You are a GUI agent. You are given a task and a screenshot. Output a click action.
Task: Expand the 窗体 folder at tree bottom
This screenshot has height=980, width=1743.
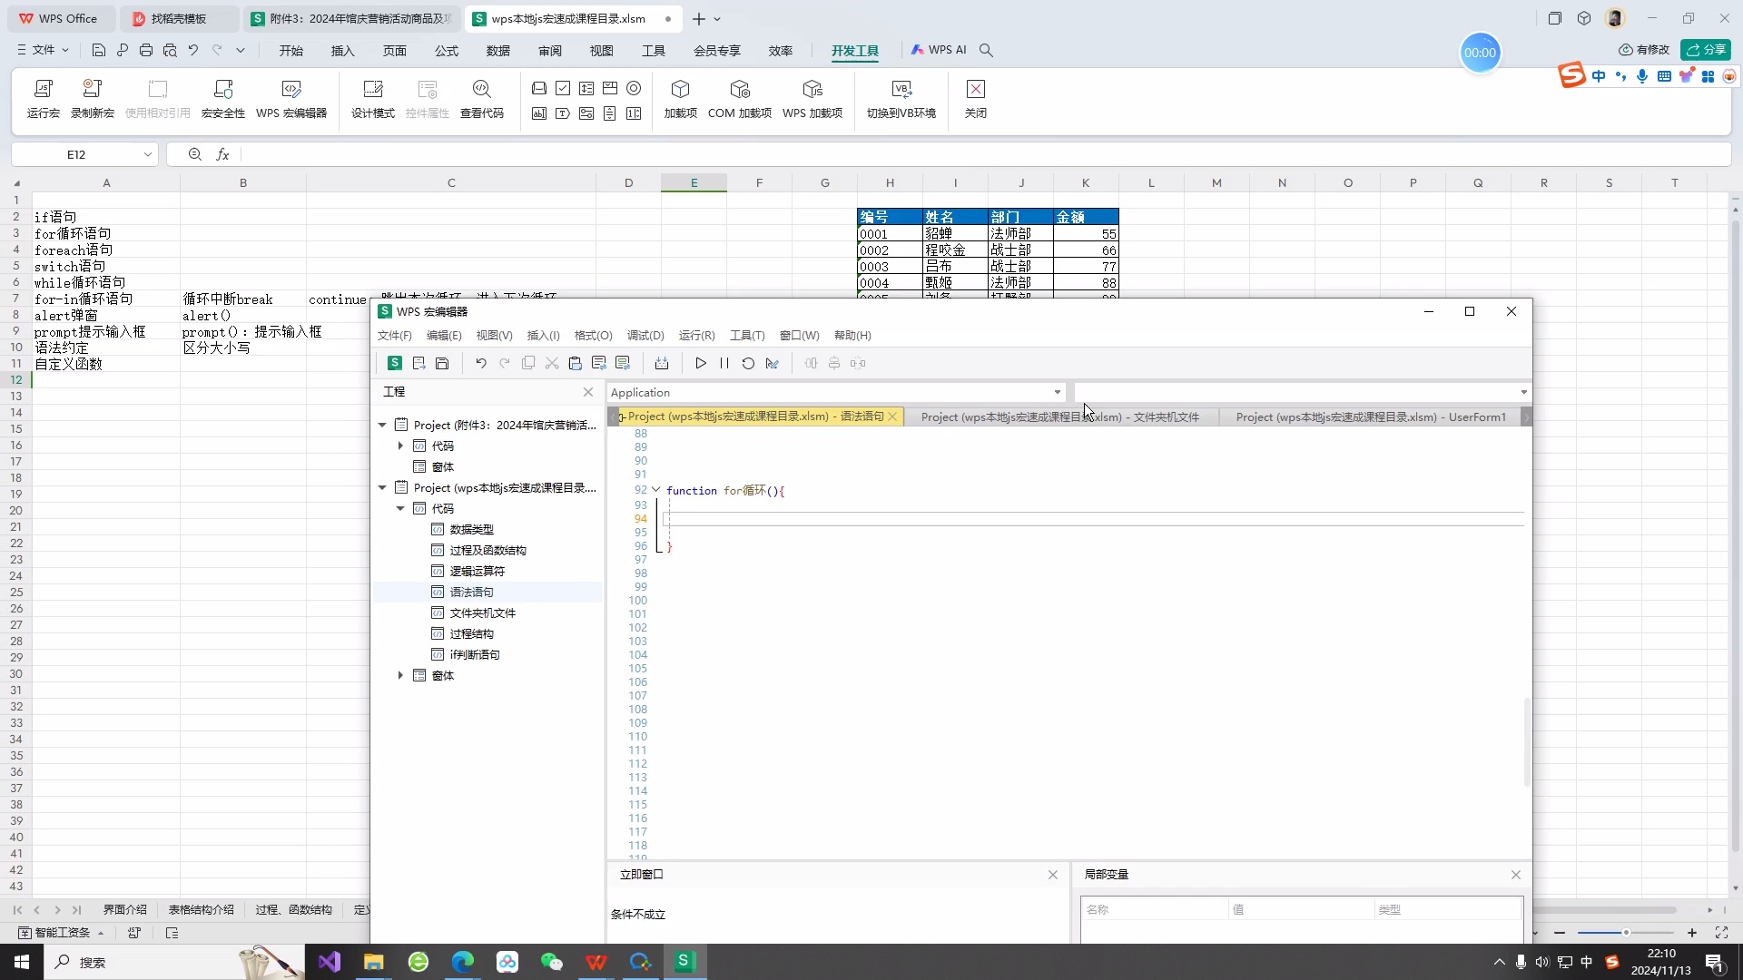(400, 675)
